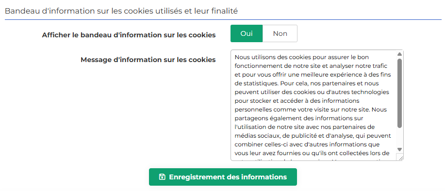Enable cookie banner with Oui

tap(247, 33)
